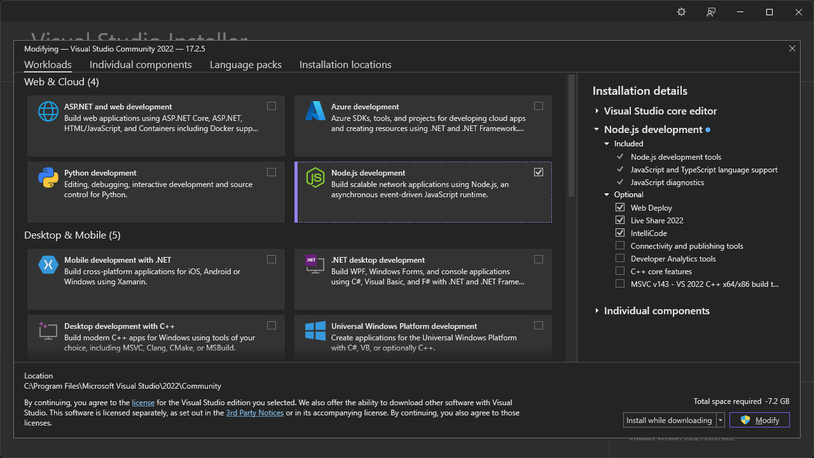The width and height of the screenshot is (814, 458).
Task: Click the Web & Cloud (4) heading
Action: click(62, 81)
